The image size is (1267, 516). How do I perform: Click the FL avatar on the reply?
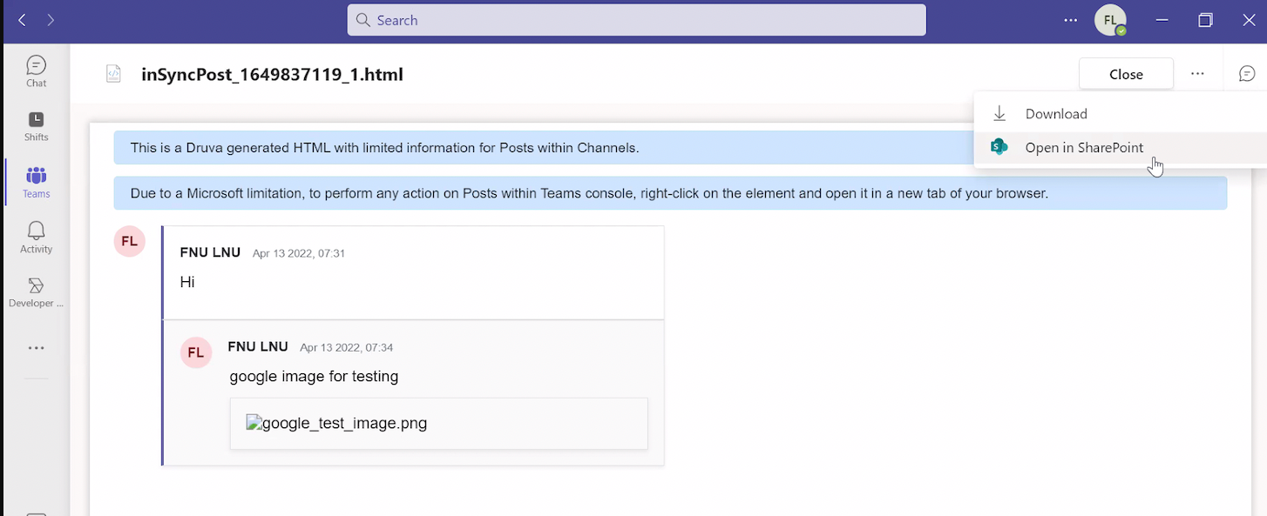click(195, 352)
